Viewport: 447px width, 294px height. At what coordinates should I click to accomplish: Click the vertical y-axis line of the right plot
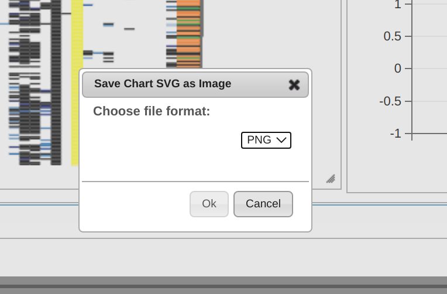click(412, 70)
